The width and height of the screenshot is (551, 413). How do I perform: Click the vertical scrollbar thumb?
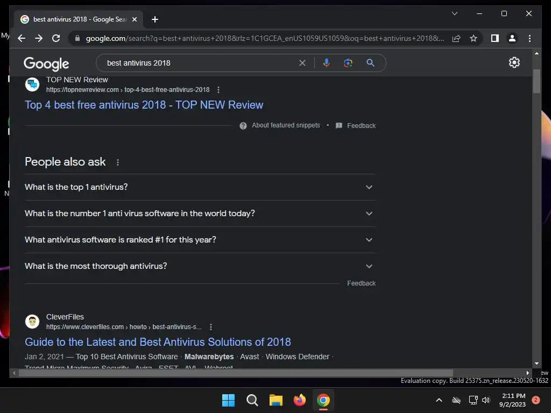536,81
